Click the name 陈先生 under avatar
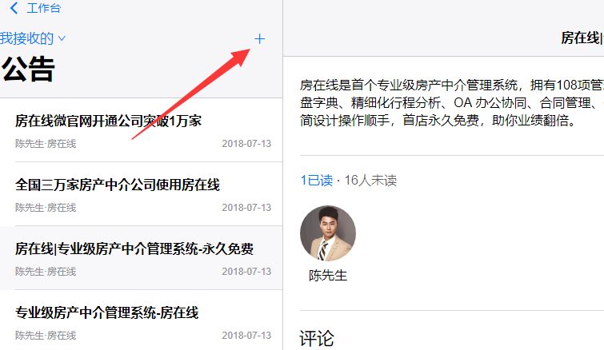This screenshot has height=350, width=604. point(328,276)
